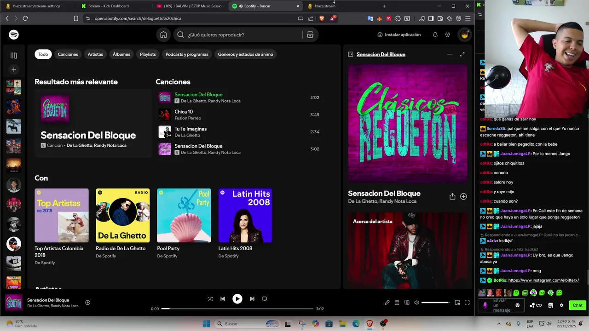Image resolution: width=589 pixels, height=331 pixels.
Task: Enter Spotify full screen mode
Action: [x=467, y=302]
